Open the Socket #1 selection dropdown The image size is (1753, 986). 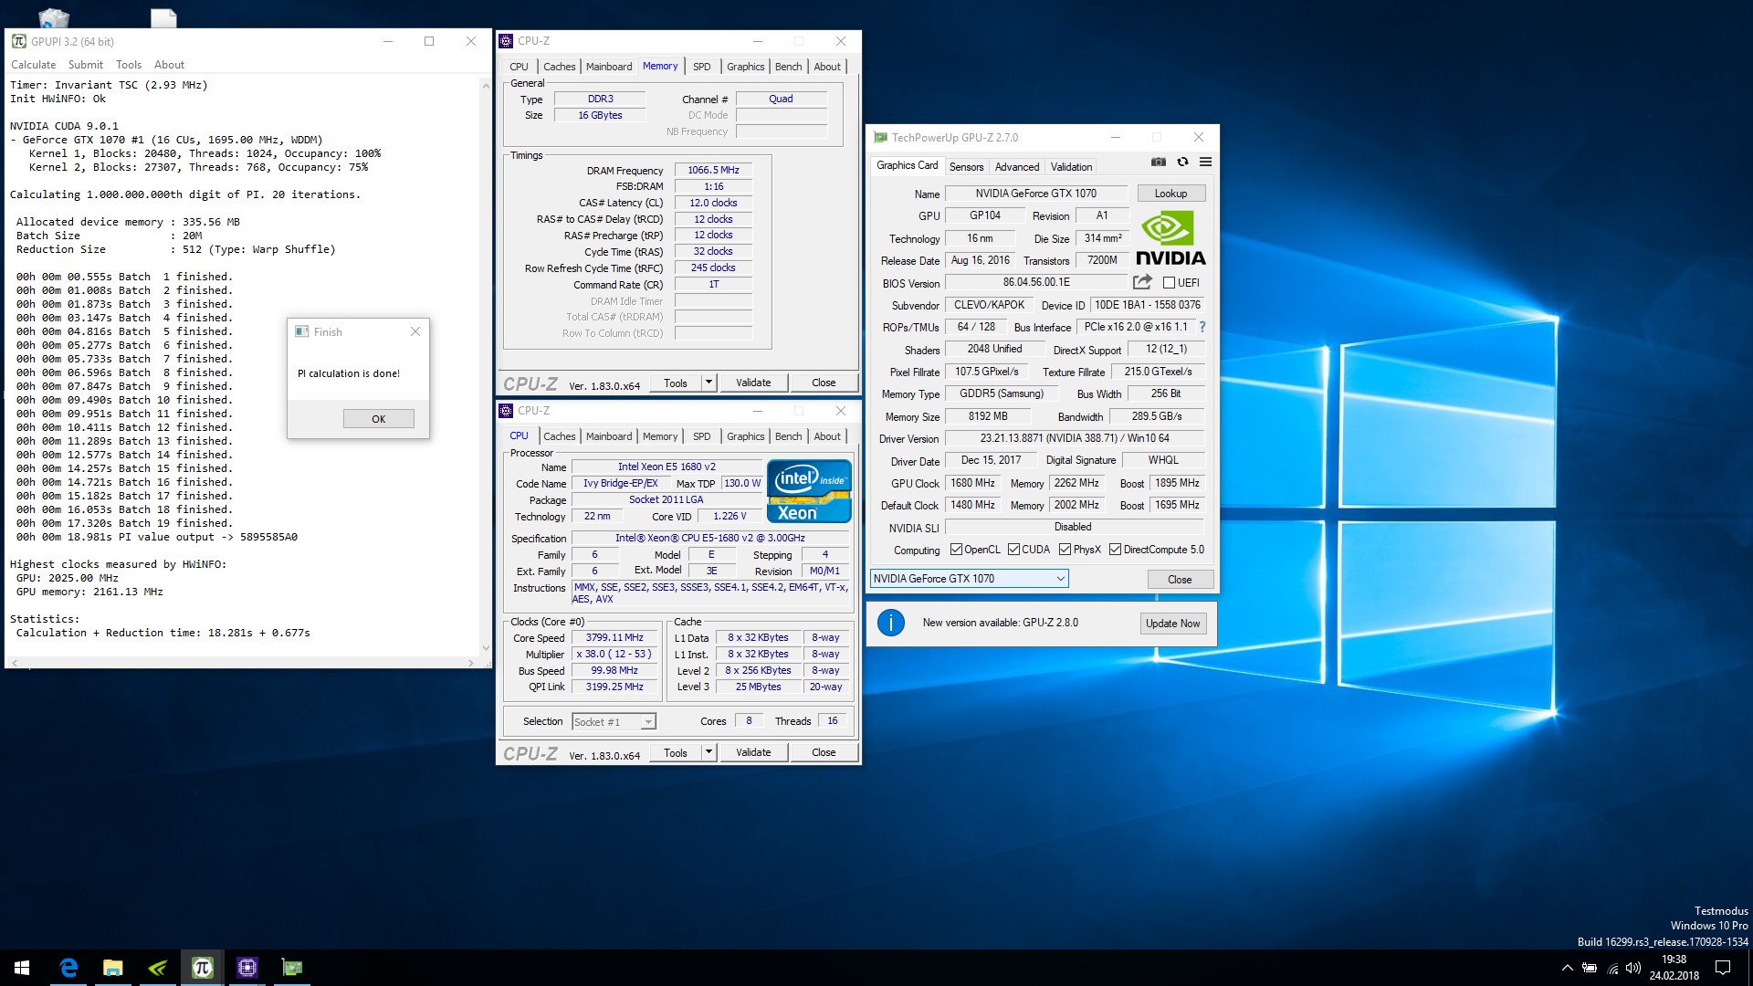614,722
